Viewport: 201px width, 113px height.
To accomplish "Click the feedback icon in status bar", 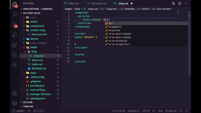I will click(181, 111).
